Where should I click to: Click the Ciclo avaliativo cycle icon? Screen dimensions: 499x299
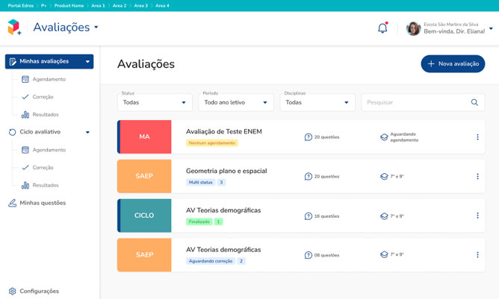coord(12,132)
